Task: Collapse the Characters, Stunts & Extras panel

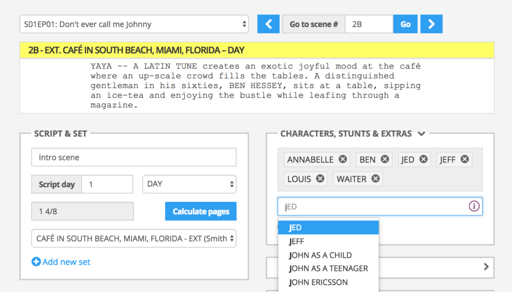Action: (x=421, y=133)
